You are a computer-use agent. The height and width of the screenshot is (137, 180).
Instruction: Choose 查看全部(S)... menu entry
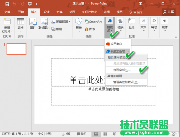click(126, 70)
